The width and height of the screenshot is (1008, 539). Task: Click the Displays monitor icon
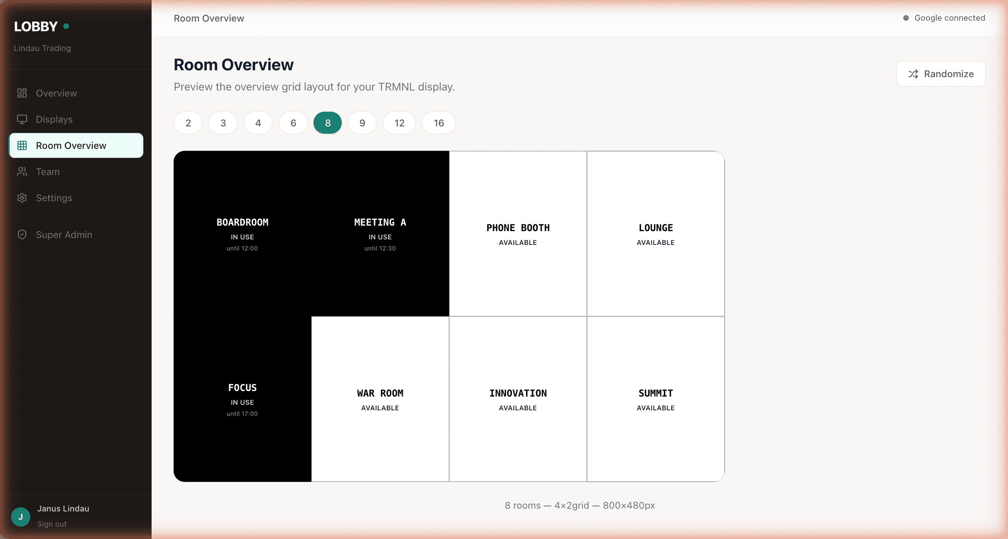tap(22, 119)
